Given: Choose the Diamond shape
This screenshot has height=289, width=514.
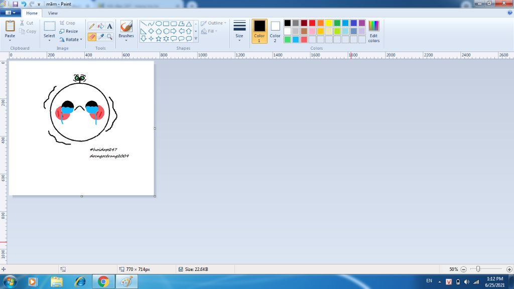Looking at the screenshot, I should [151, 32].
